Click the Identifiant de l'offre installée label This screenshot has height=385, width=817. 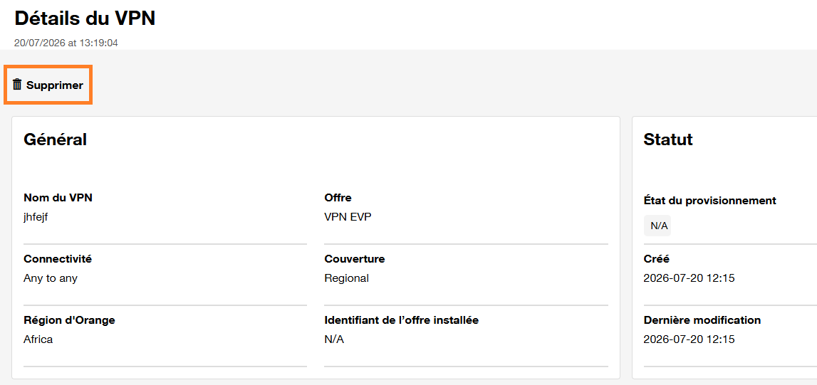[x=401, y=320]
